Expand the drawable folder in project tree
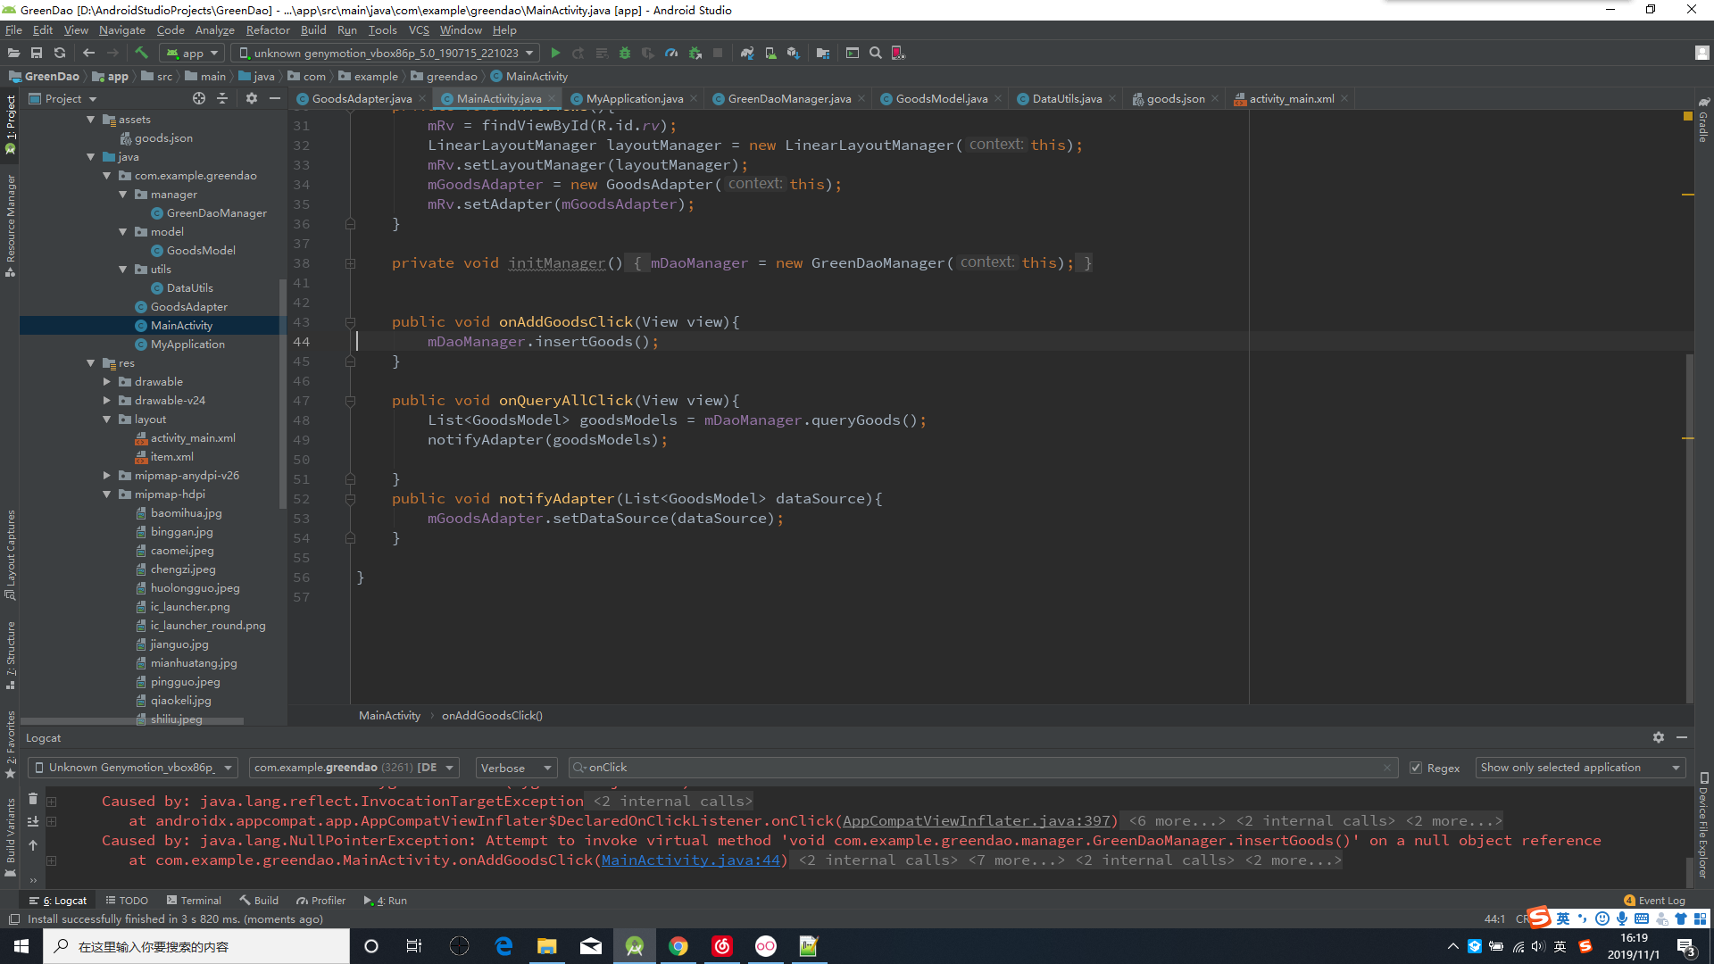Image resolution: width=1714 pixels, height=964 pixels. [107, 382]
